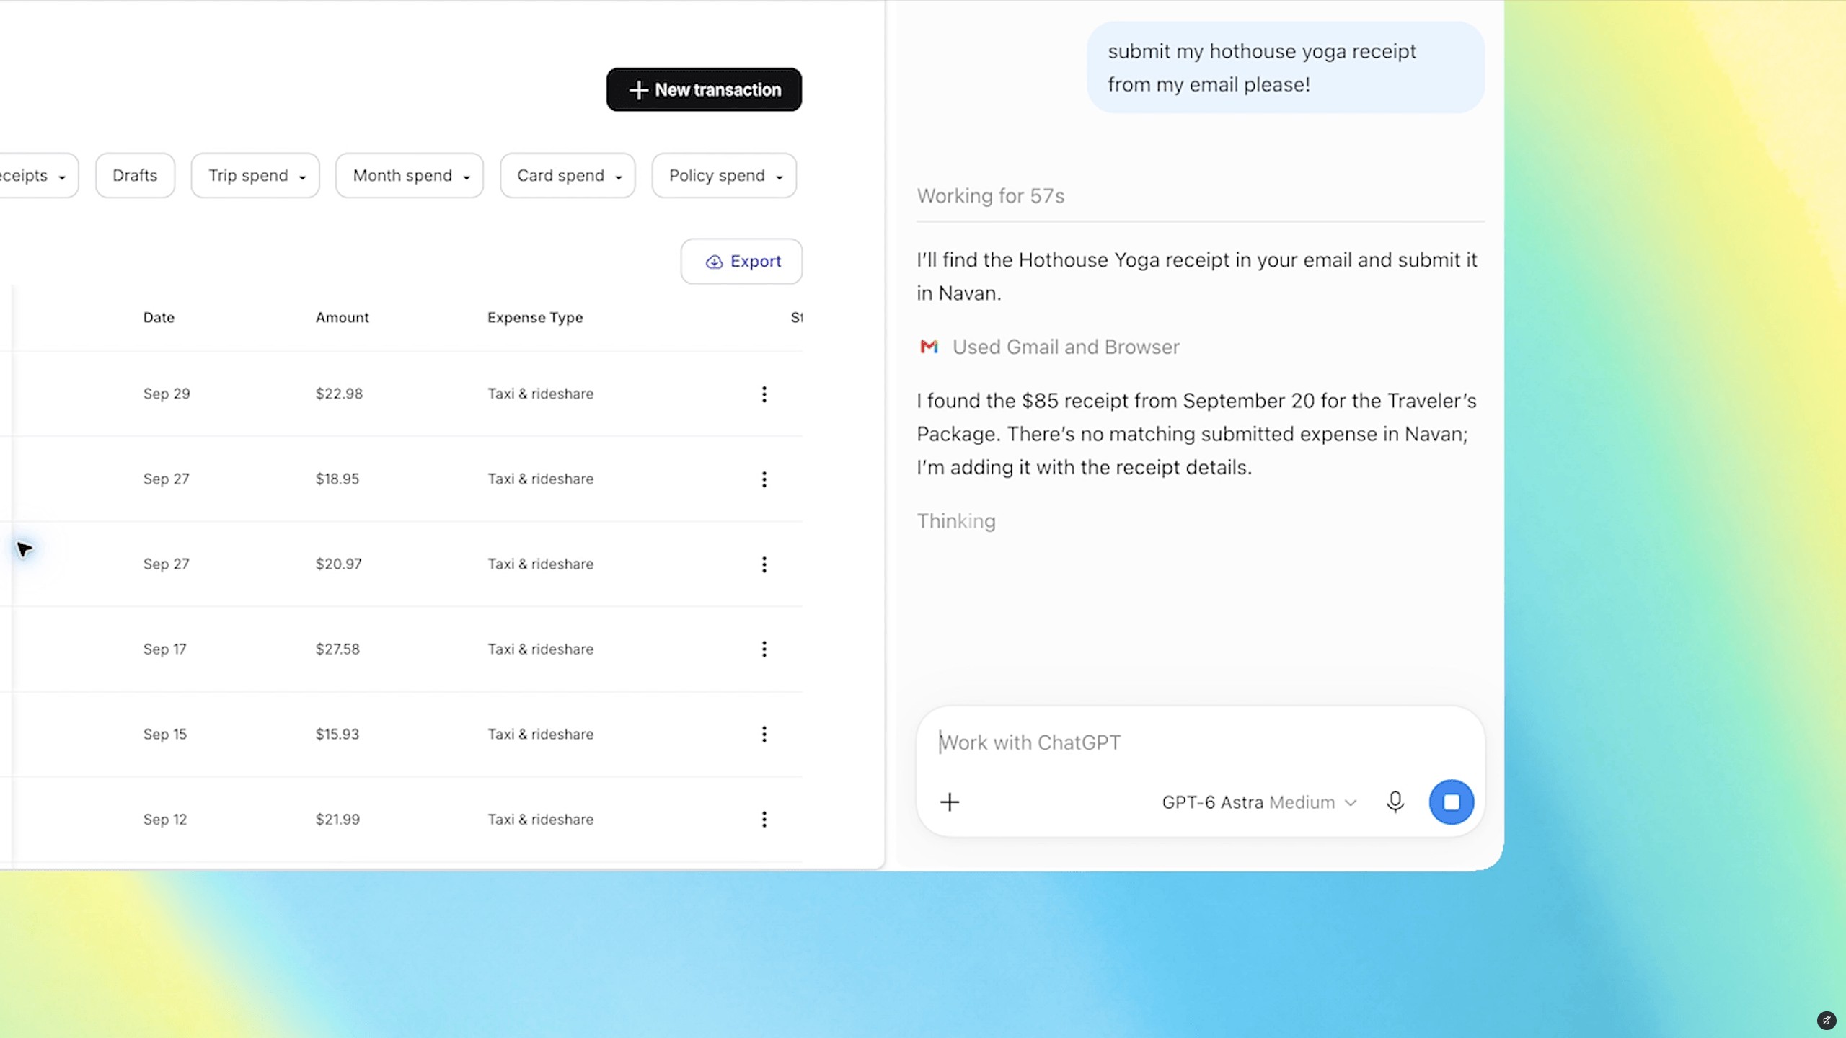Image resolution: width=1846 pixels, height=1038 pixels.
Task: Click the small icon in the bottom-right screen corner
Action: coord(1826,1020)
